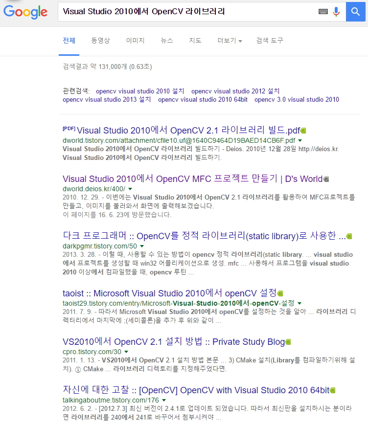Open dropdown arrow beside talkingaboutme.tistory.com/176
Screen dimensions: 368x426
pyautogui.click(x=164, y=400)
